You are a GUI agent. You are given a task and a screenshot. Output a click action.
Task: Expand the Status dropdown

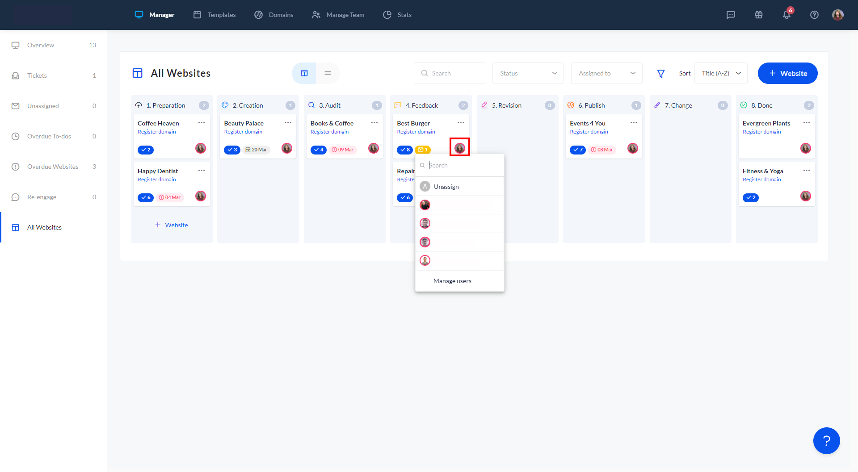click(528, 73)
